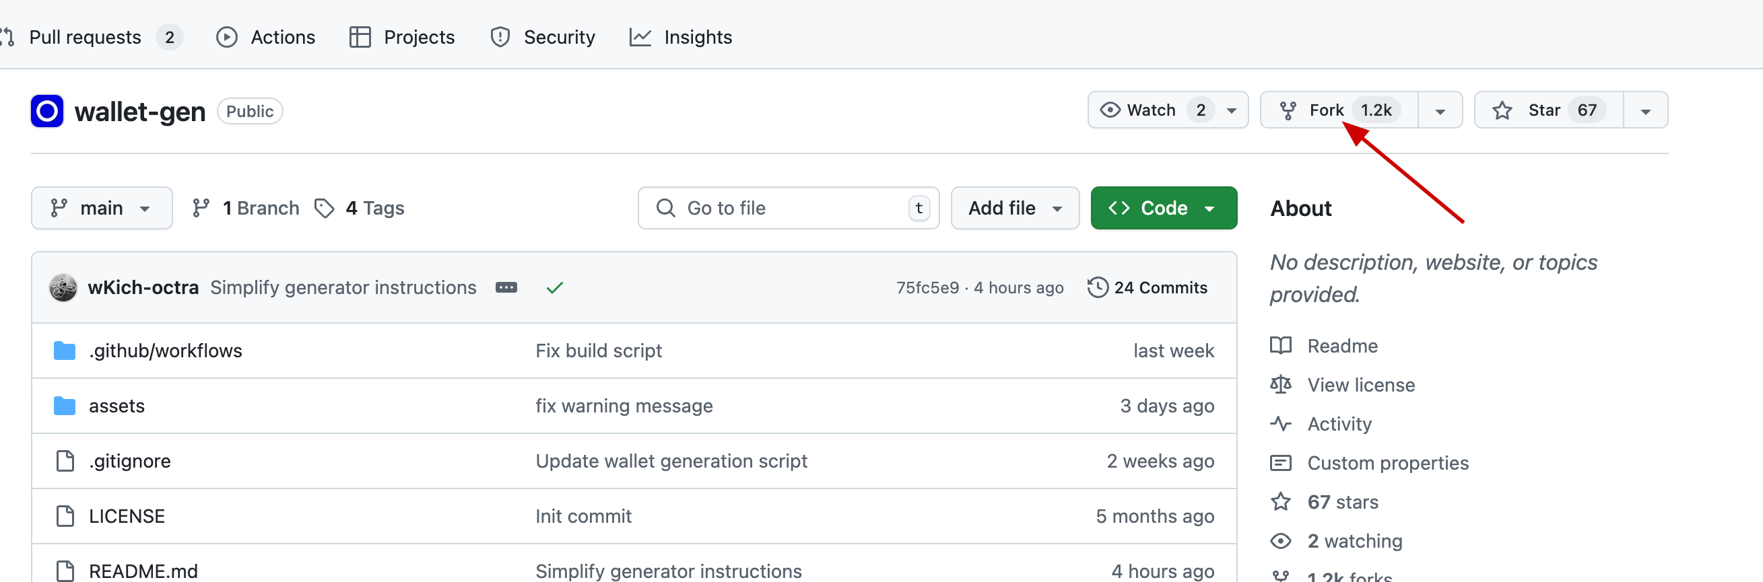Click the Readme book icon
This screenshot has width=1763, height=582.
click(1282, 345)
